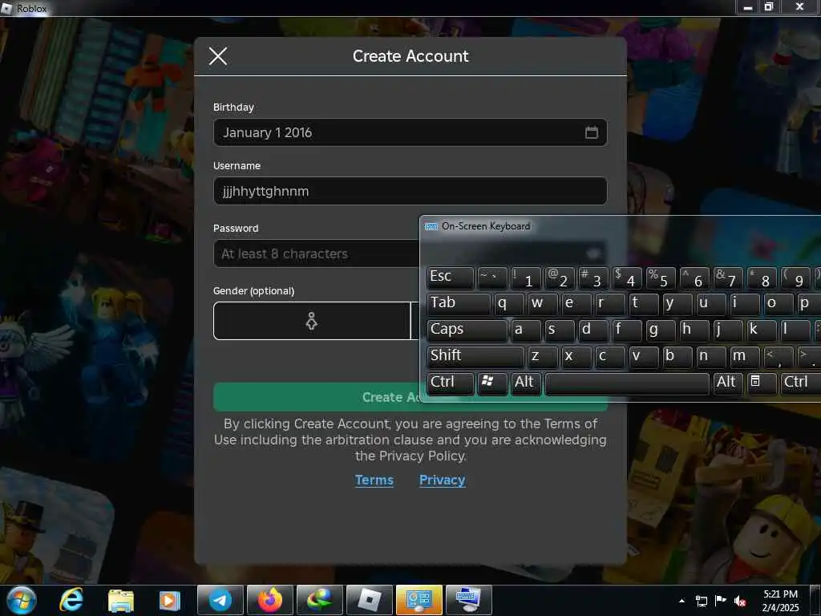821x616 pixels.
Task: Open the clock showing 5:21 PM
Action: click(x=781, y=601)
